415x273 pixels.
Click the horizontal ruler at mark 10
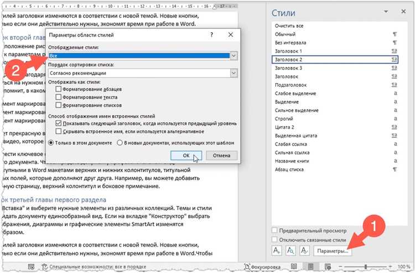click(110, 6)
